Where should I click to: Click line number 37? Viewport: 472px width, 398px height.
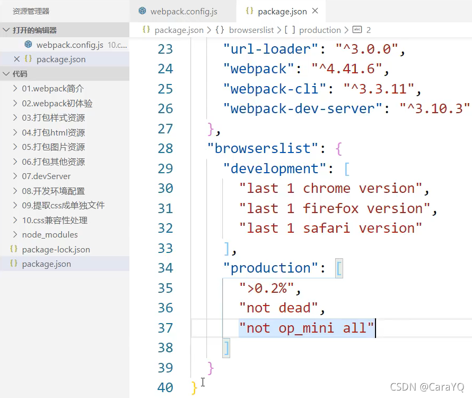(165, 328)
